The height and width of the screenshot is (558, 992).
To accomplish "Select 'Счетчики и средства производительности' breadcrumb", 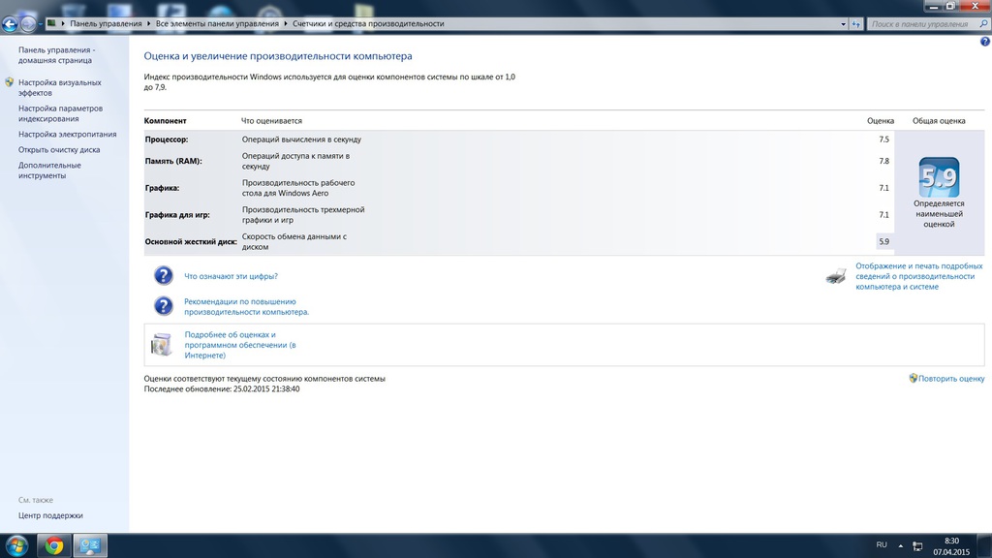I will (368, 23).
